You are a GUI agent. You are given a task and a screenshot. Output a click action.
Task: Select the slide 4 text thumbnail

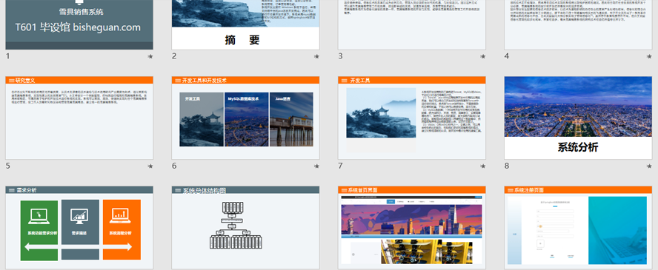pyautogui.click(x=578, y=24)
